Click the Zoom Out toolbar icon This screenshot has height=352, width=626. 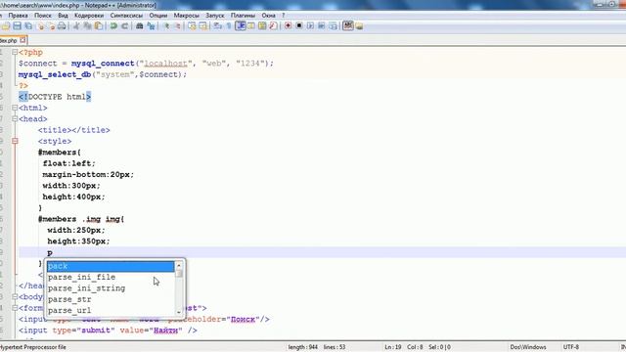tap(178, 26)
